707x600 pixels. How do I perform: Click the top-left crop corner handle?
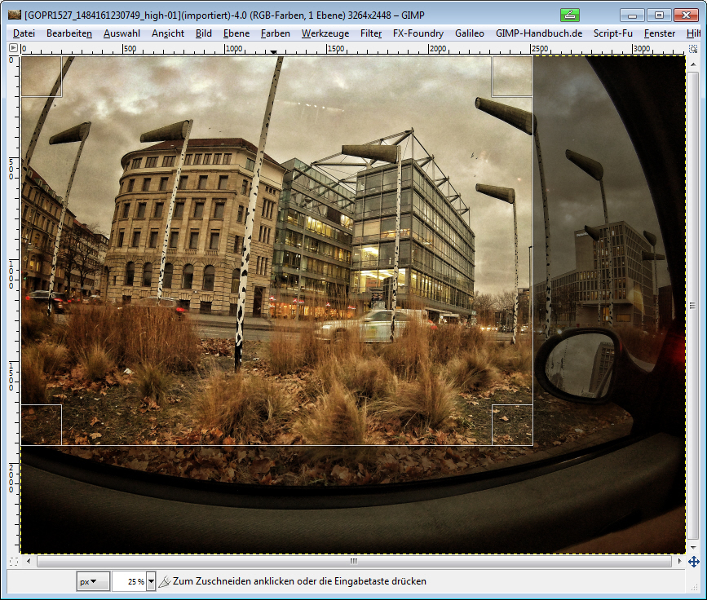click(x=42, y=77)
